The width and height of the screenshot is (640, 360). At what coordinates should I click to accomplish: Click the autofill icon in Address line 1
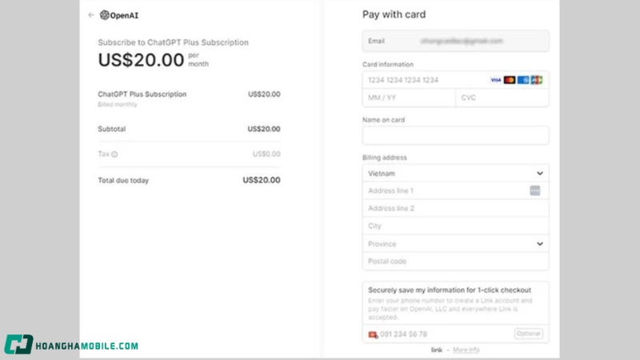pos(535,190)
